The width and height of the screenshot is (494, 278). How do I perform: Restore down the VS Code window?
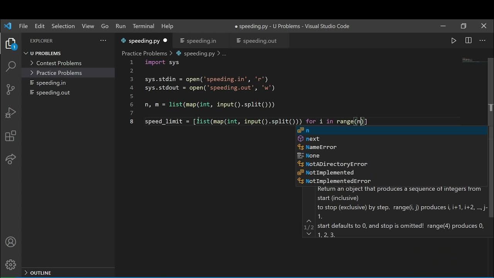click(464, 26)
